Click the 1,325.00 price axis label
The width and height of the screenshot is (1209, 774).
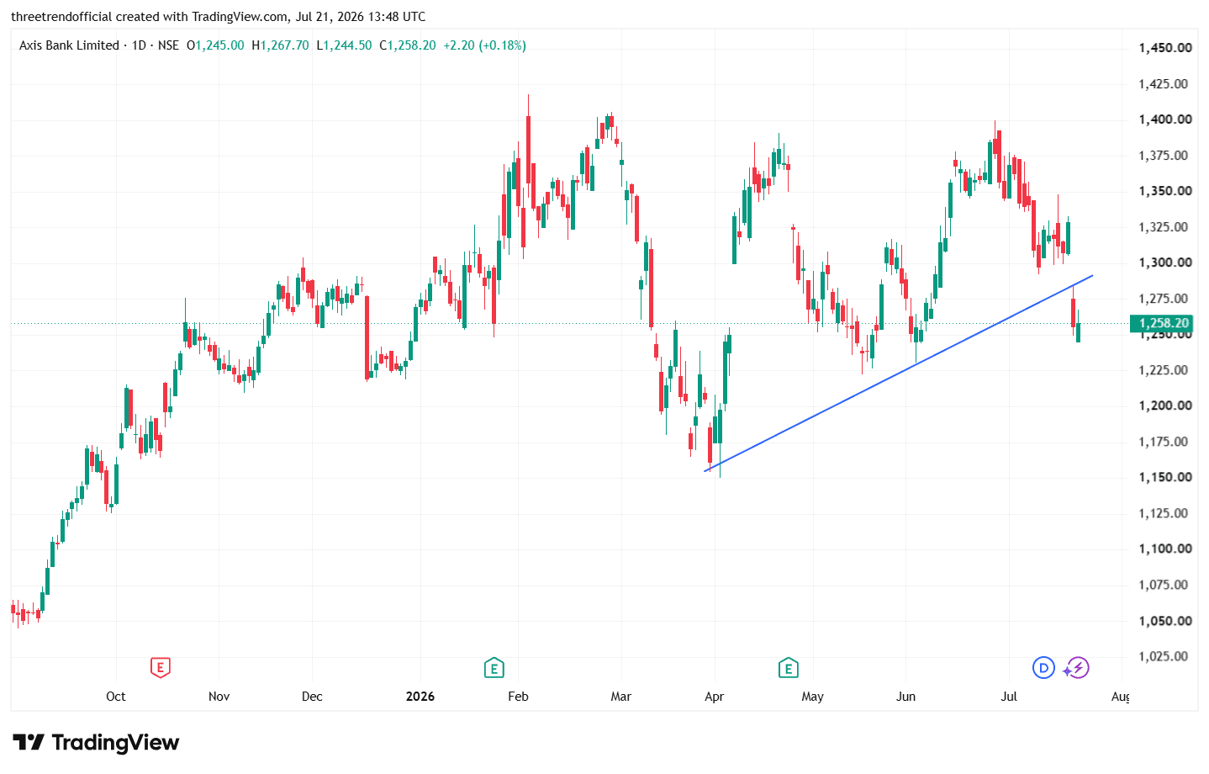click(1163, 227)
